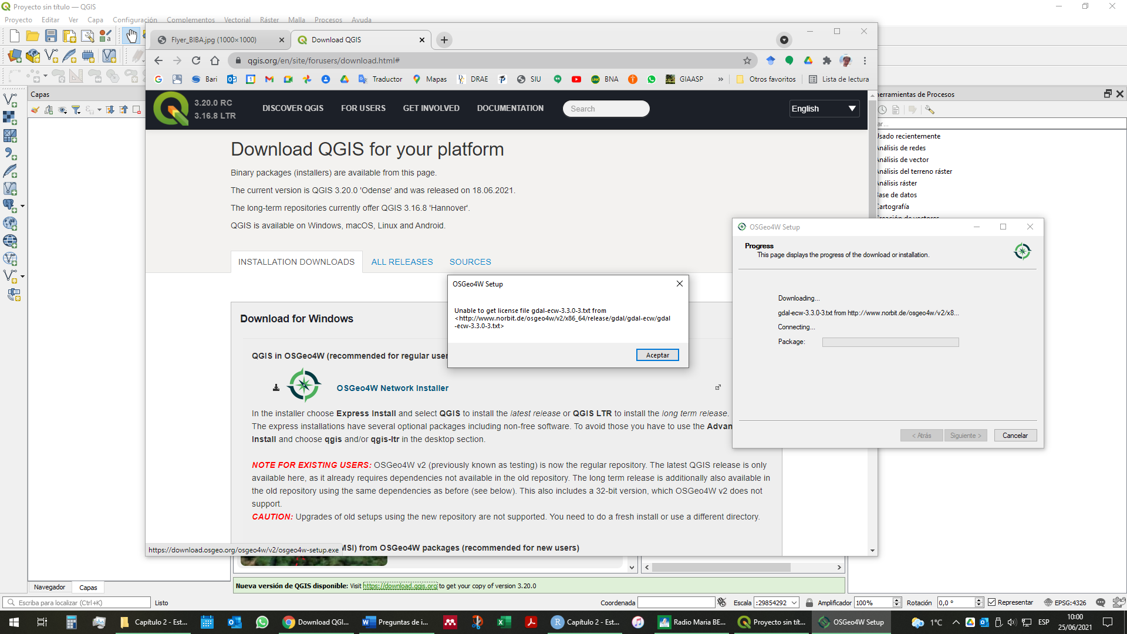The height and width of the screenshot is (634, 1127).
Task: Select the Save project icon
Action: 51,36
